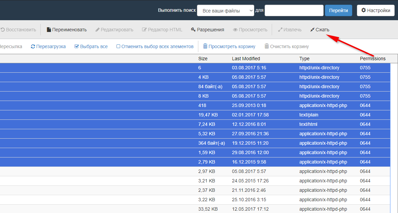The width and height of the screenshot is (398, 213).
Task: Click the Edit (Редактировать) pencil icon
Action: (98, 30)
